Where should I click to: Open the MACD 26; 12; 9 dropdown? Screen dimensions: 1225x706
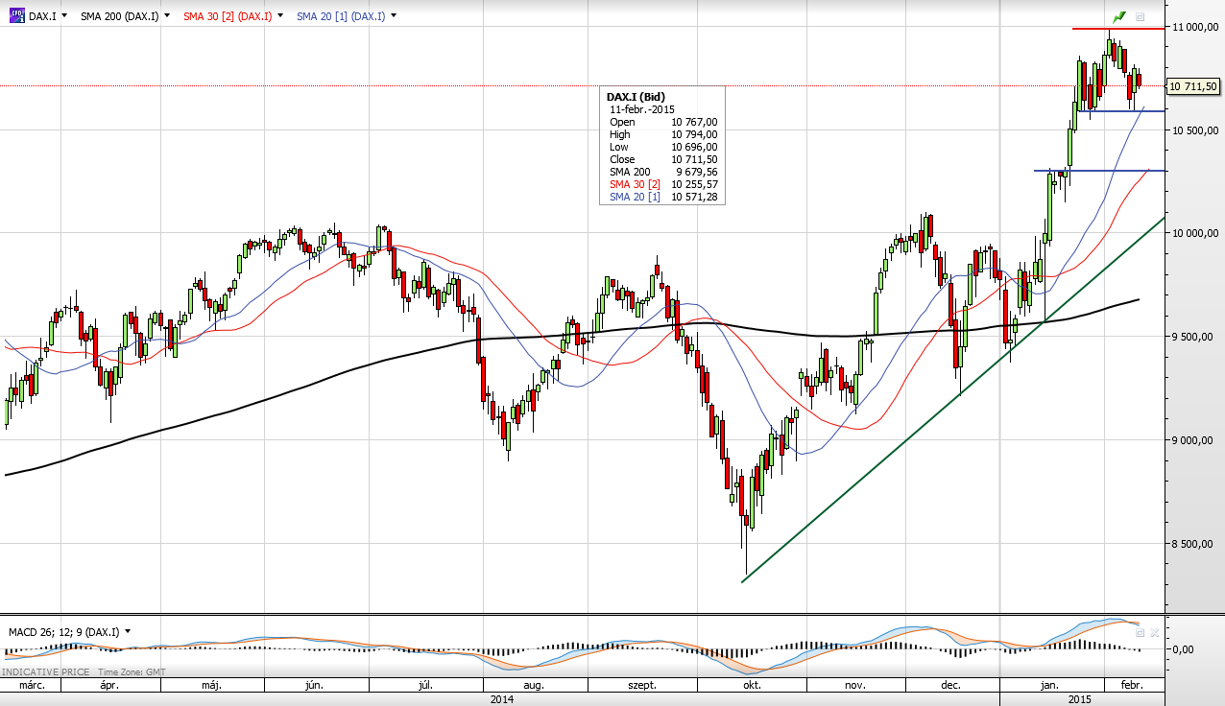(128, 632)
